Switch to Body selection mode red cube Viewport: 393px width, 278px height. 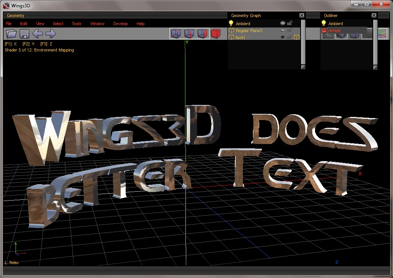coord(216,34)
